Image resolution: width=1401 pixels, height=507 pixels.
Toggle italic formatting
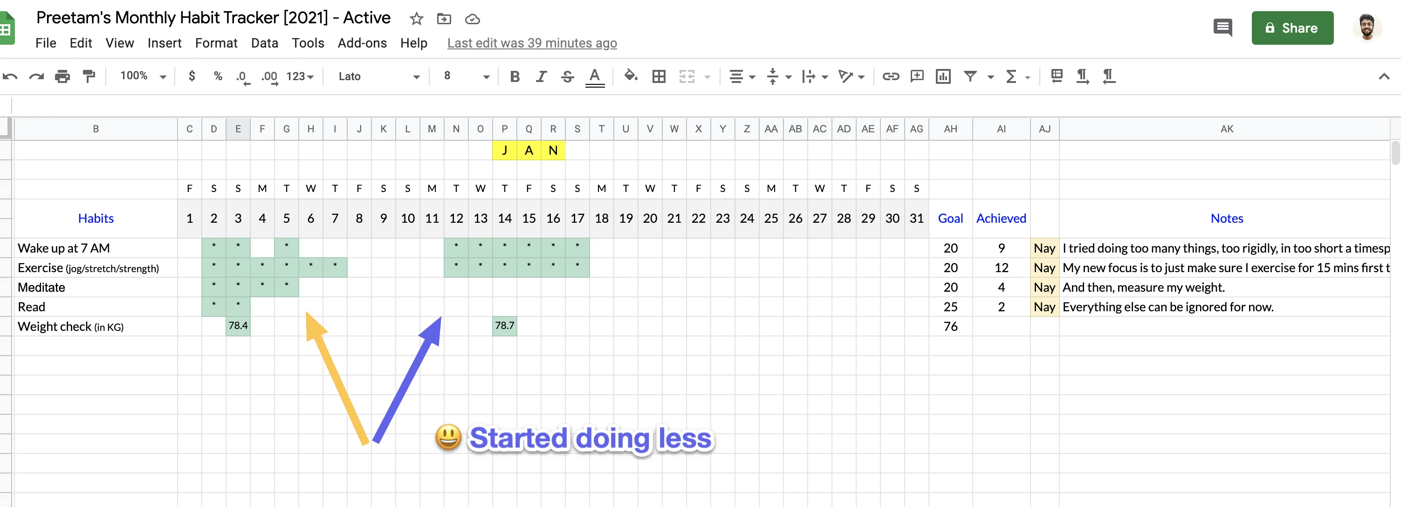[541, 76]
